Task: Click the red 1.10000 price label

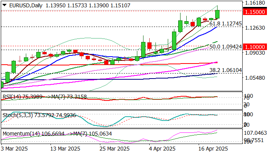Action: pyautogui.click(x=255, y=47)
